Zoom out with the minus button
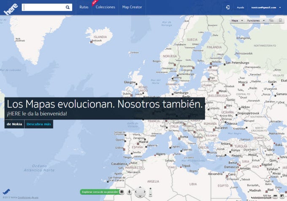 pos(150,195)
